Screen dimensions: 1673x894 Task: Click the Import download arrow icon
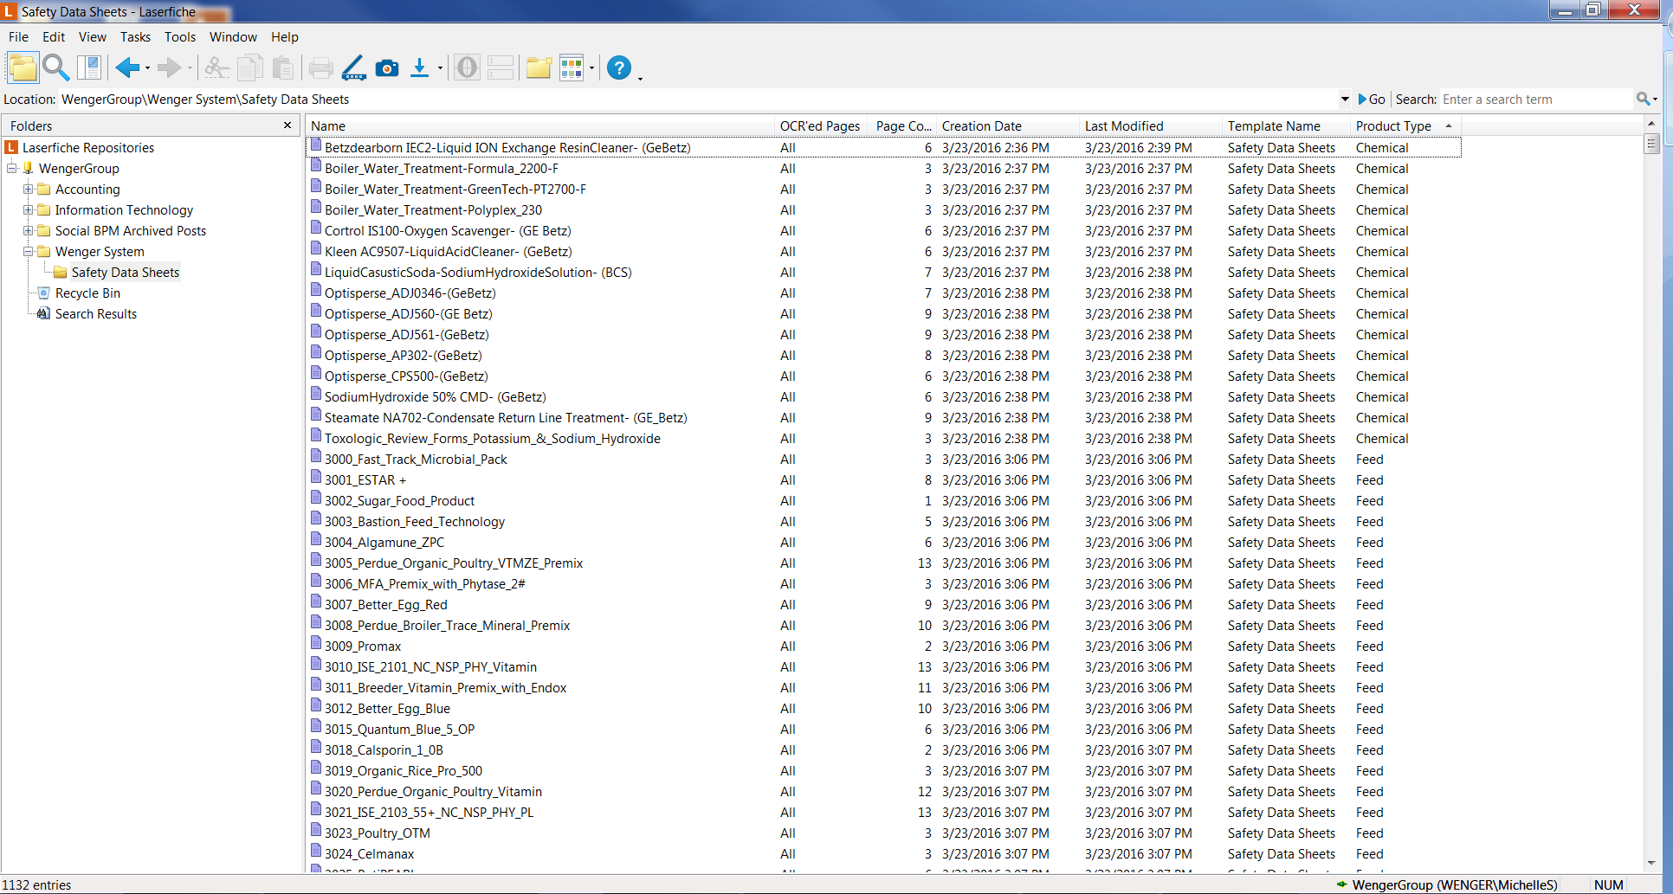(x=419, y=68)
